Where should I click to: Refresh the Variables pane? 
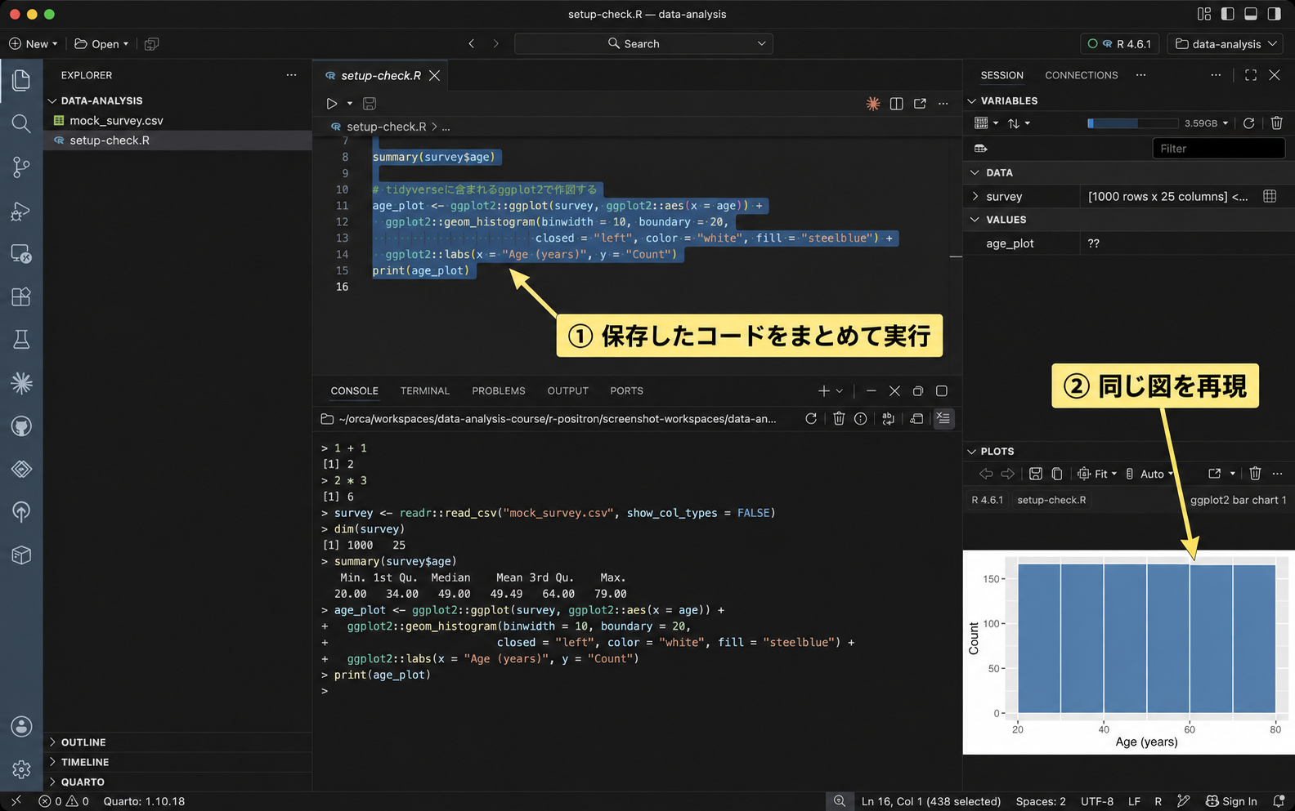pyautogui.click(x=1248, y=123)
